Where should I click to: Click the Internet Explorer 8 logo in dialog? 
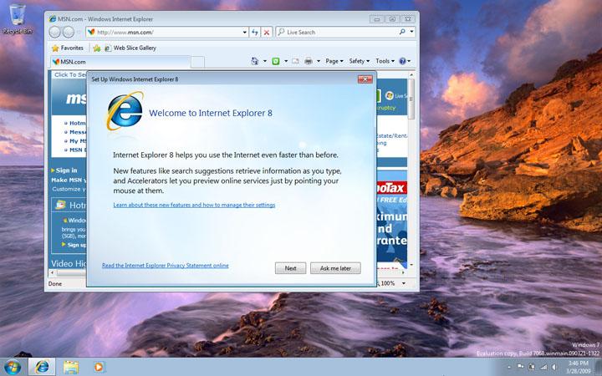(x=125, y=111)
